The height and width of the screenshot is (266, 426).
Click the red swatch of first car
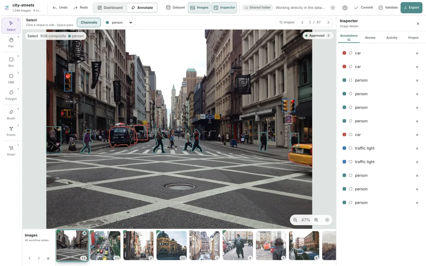tap(344, 53)
